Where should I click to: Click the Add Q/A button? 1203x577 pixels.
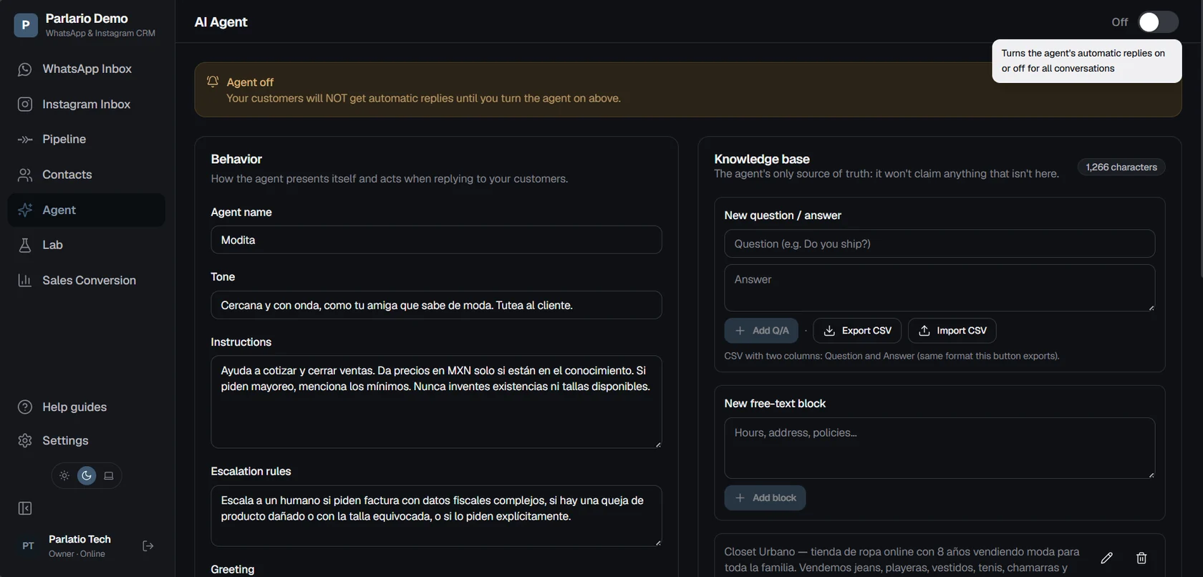tap(761, 331)
